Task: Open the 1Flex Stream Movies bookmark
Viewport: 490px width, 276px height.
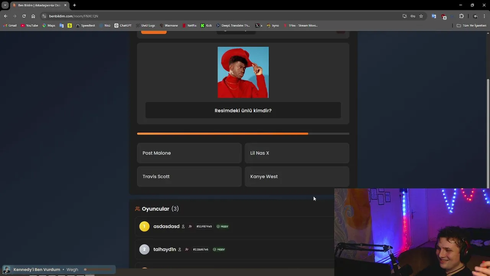Action: (301, 25)
